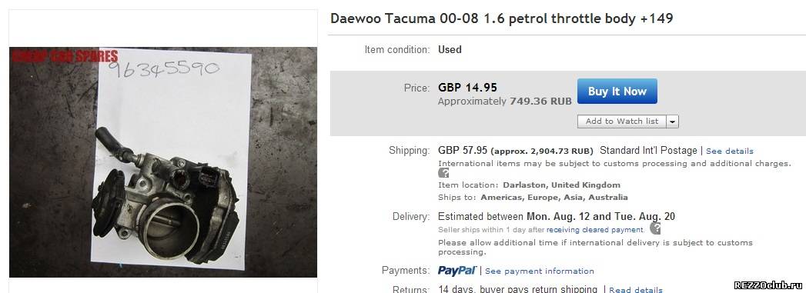Viewport: 806px width, 293px height.
Task: Open the shipping See details link
Action: [x=730, y=151]
